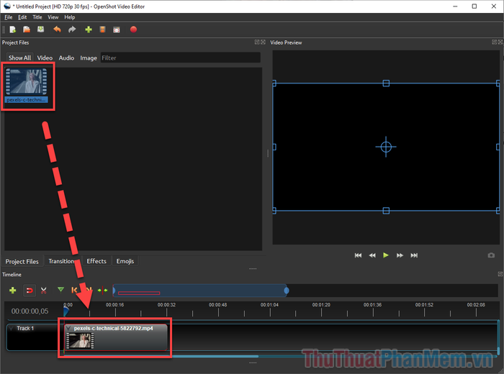504x374 pixels.
Task: Filter project files by Video
Action: pos(45,58)
